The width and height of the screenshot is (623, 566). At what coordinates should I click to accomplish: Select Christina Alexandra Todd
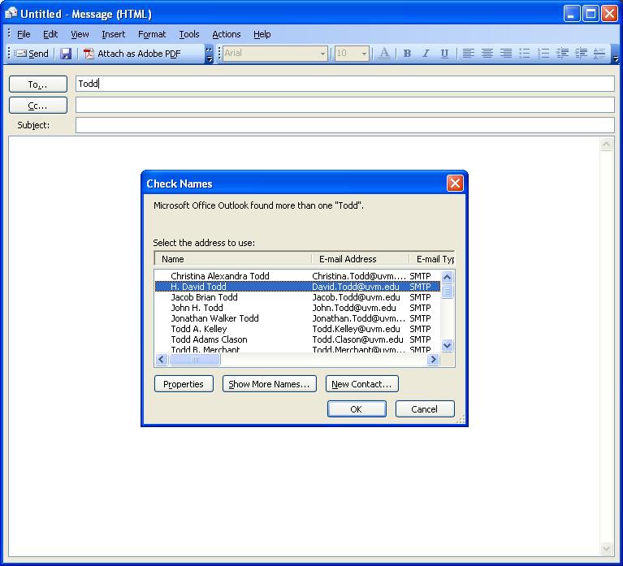coord(297,276)
